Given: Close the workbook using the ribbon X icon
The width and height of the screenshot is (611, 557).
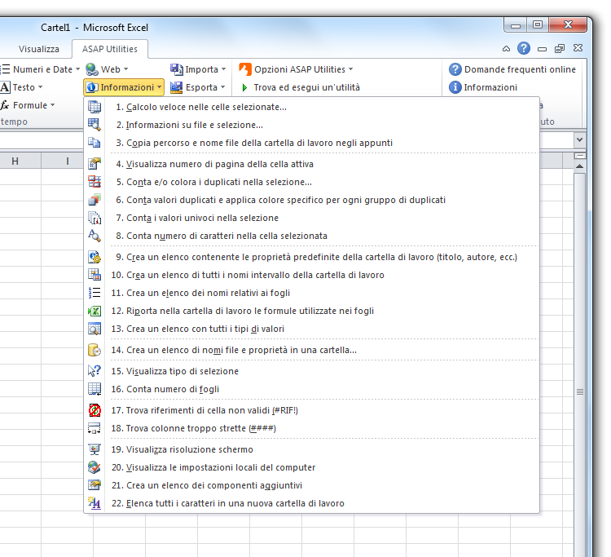Looking at the screenshot, I should tap(578, 48).
